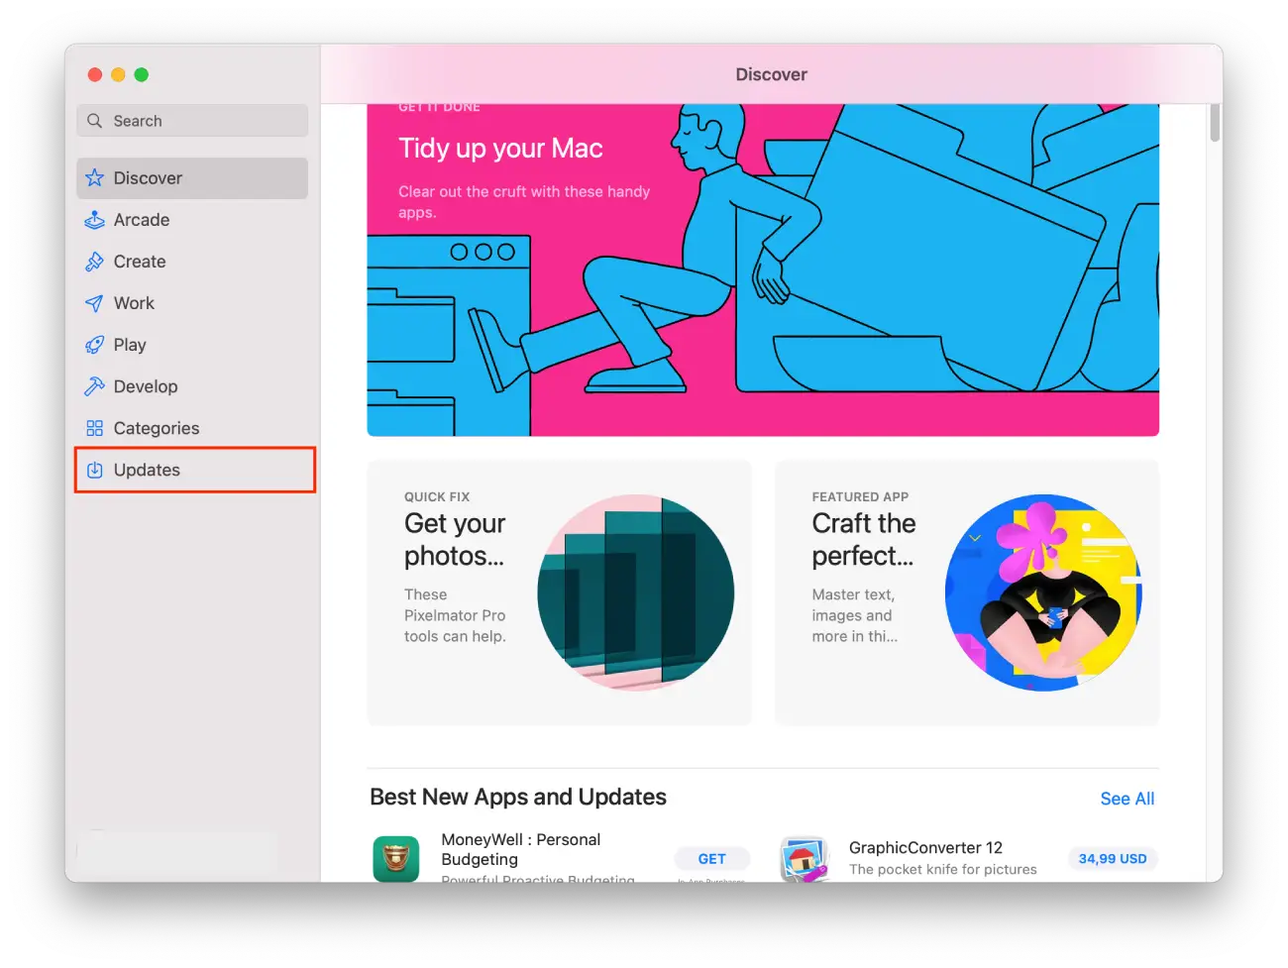Screen dimensions: 1288x968
Task: Click the green full-screen window button
Action: point(142,75)
